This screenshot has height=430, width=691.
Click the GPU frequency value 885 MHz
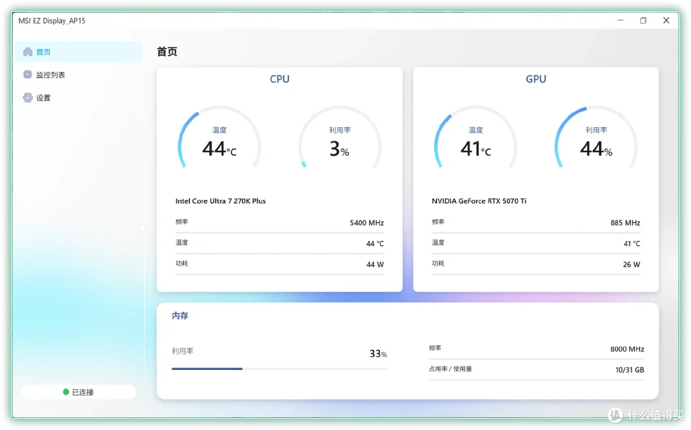coord(625,223)
